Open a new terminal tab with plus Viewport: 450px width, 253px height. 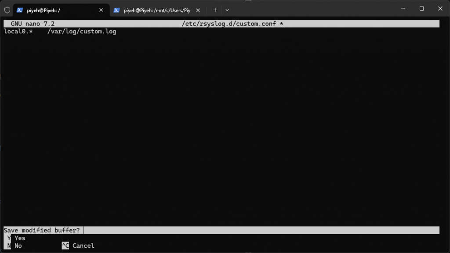(x=215, y=10)
